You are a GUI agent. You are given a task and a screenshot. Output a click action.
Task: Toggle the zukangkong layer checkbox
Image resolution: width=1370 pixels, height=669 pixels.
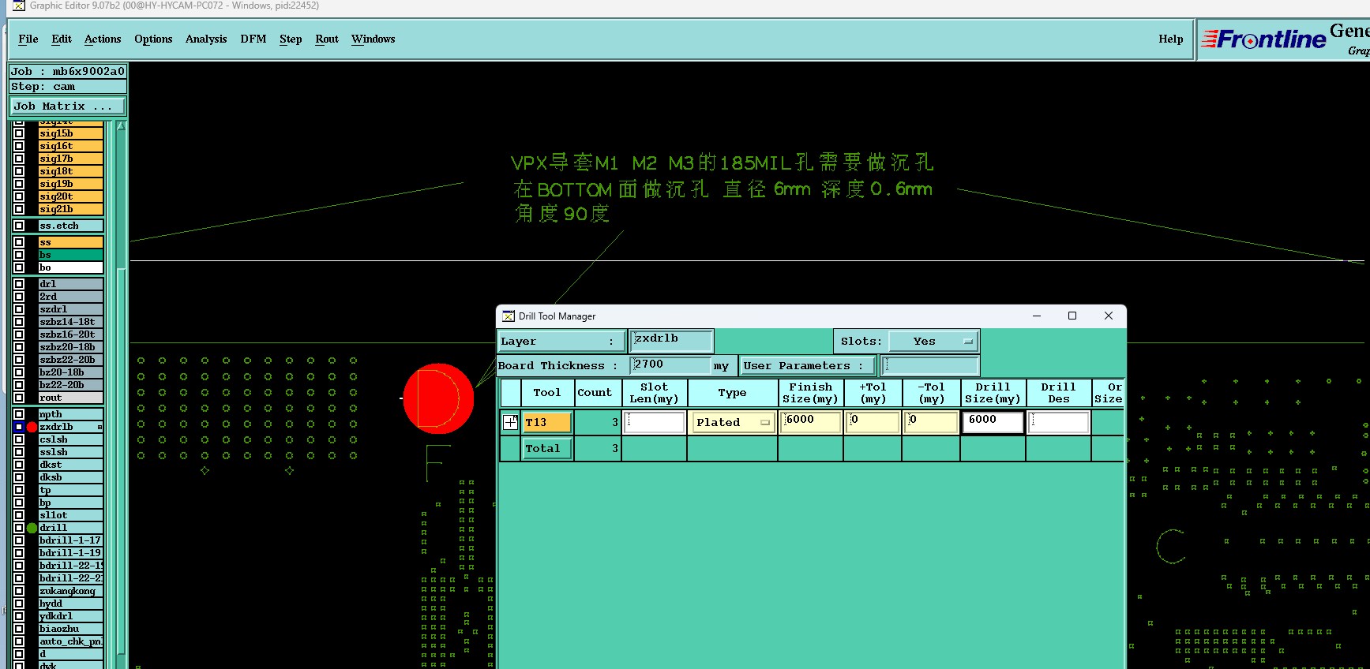point(19,591)
